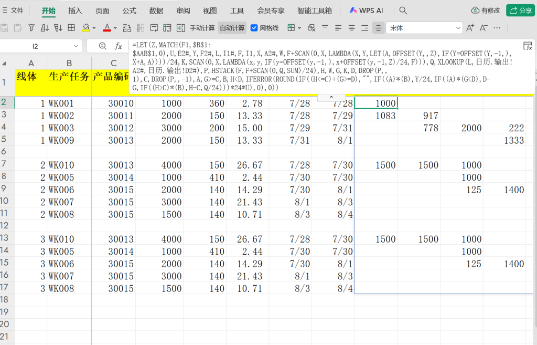Click the green borders icon
This screenshot has width=537, height=345.
click(x=291, y=28)
